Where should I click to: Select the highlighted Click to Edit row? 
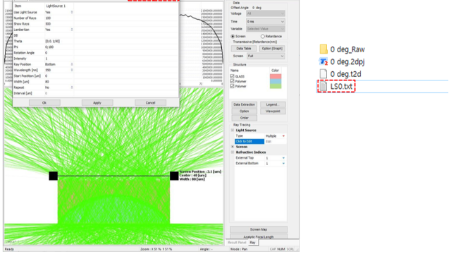coord(249,141)
